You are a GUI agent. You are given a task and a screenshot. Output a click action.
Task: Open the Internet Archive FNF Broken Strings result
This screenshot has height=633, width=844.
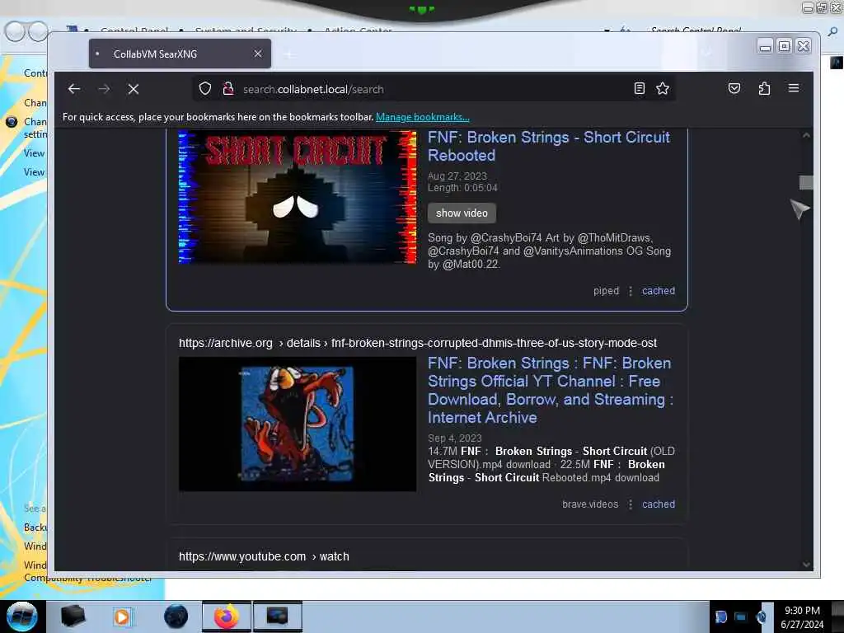tap(550, 390)
